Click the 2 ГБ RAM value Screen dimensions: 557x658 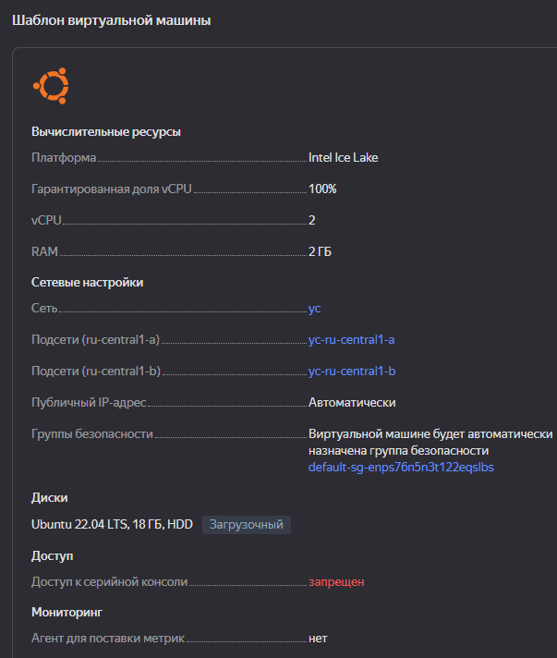[320, 251]
